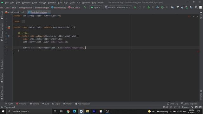The width and height of the screenshot is (203, 114).
Task: Open the Layout Inspector panel
Action: 189,104
